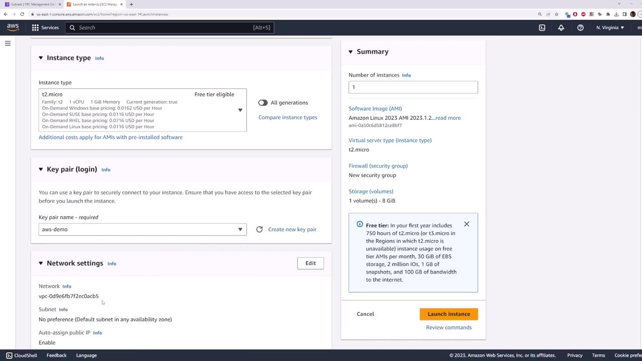Reload the current browser page

pyautogui.click(x=22, y=14)
